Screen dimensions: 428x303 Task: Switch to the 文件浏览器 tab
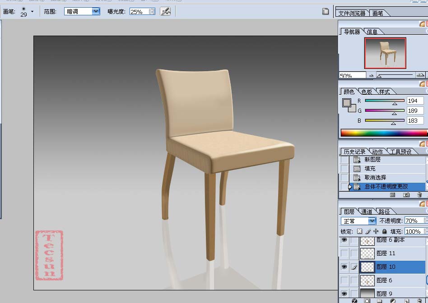click(352, 13)
